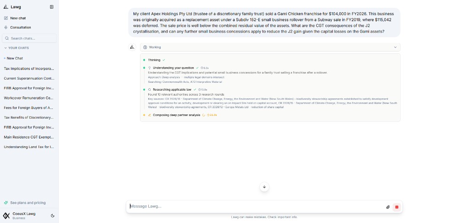
Task: Click the magnifier icon in Search chats
Action: (7, 38)
